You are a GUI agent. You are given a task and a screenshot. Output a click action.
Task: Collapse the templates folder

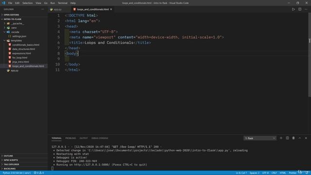click(x=16, y=41)
